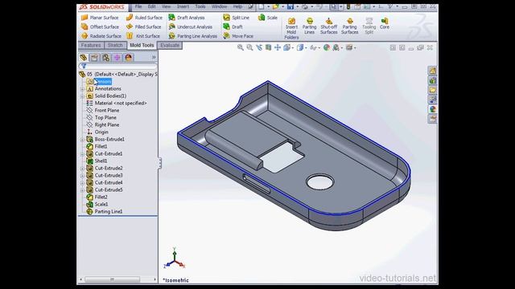Screen dimensions: 515x289
Task: Start Parting Line Analysis
Action: point(193,35)
